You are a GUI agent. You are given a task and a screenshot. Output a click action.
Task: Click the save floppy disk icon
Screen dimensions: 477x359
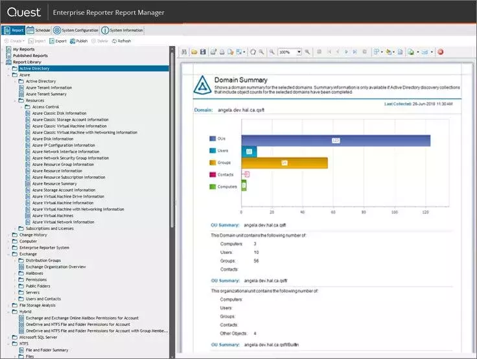[203, 52]
